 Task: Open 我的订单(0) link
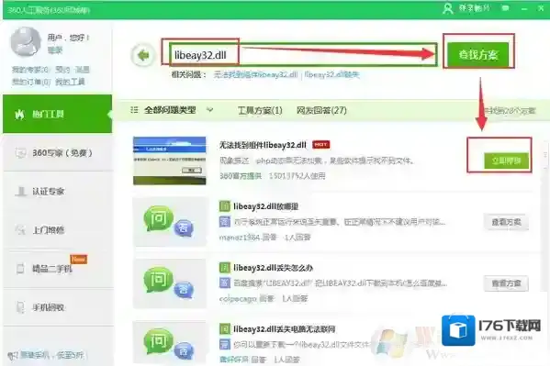(x=31, y=82)
